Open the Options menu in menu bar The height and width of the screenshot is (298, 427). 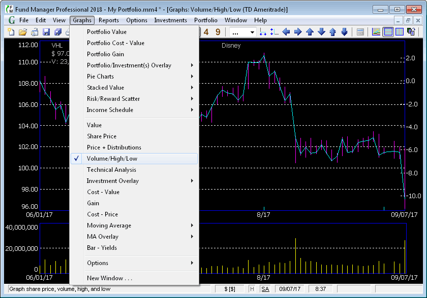[x=137, y=20]
